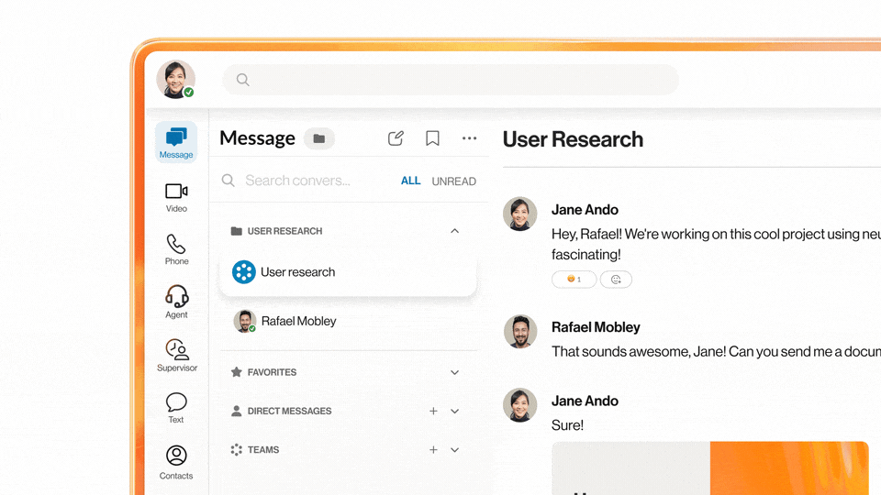The height and width of the screenshot is (495, 881).
Task: Go to the Supervisor section
Action: click(176, 355)
